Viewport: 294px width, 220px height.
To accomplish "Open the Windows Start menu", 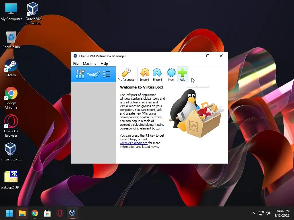I will (x=9, y=213).
